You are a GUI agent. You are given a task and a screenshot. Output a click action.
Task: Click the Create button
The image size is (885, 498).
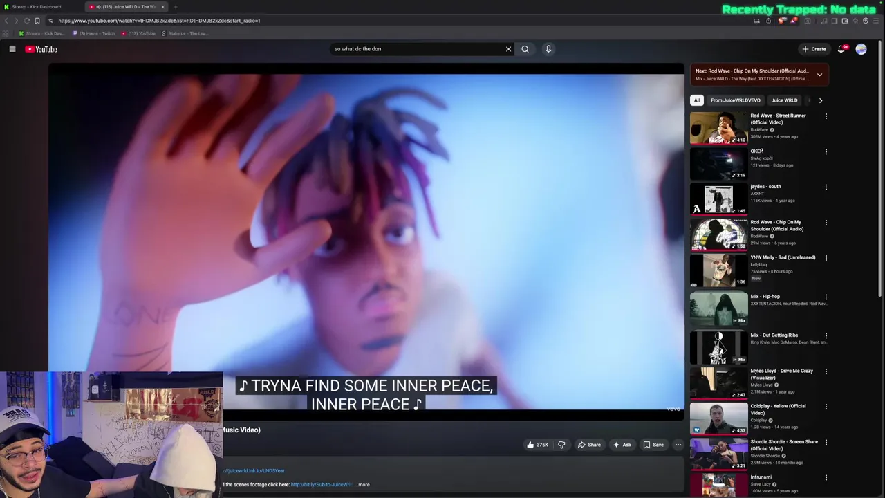pos(814,49)
